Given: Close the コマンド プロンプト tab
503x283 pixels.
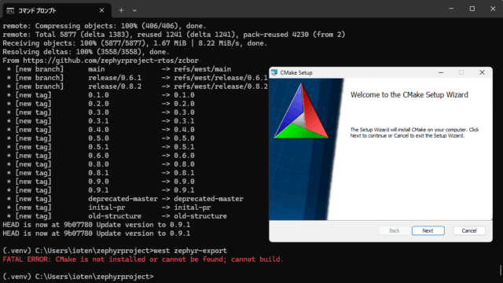Looking at the screenshot, I should [101, 10].
